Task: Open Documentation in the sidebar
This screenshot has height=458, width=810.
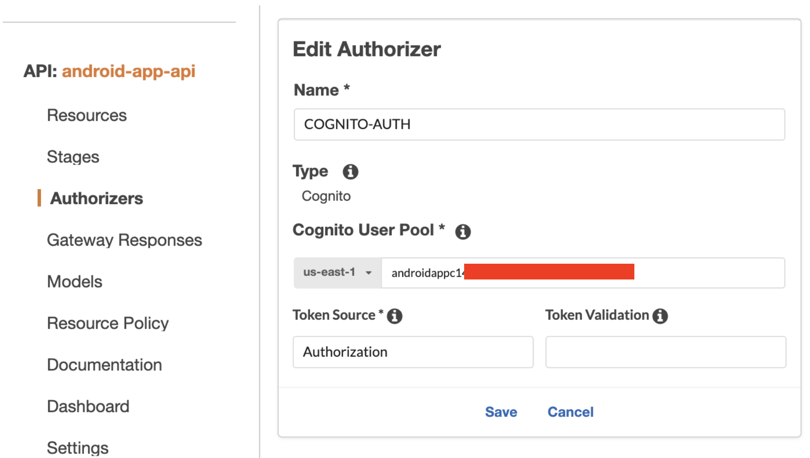Action: click(104, 365)
